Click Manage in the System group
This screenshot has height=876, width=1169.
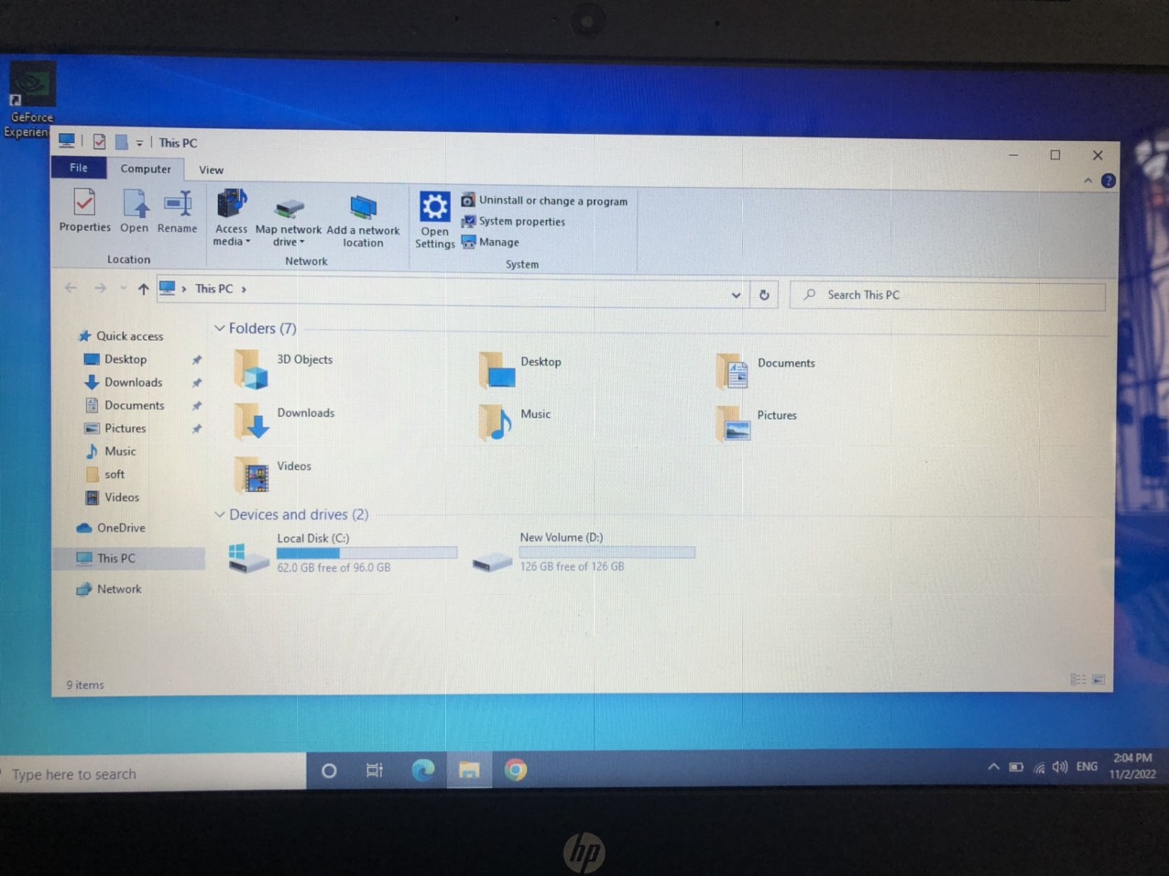point(490,243)
